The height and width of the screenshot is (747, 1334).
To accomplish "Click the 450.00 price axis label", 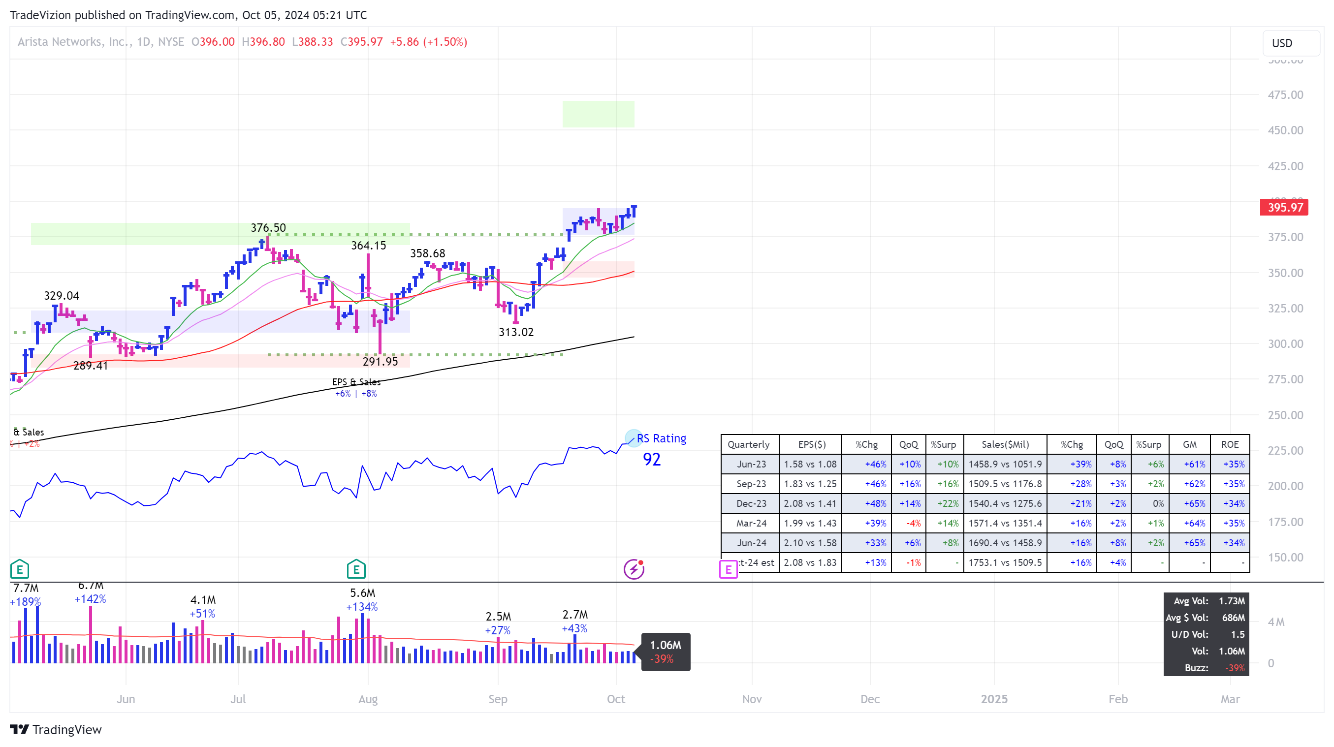I will [x=1285, y=130].
